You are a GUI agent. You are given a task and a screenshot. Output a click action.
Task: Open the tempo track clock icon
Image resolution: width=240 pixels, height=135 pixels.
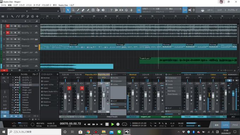point(32,16)
